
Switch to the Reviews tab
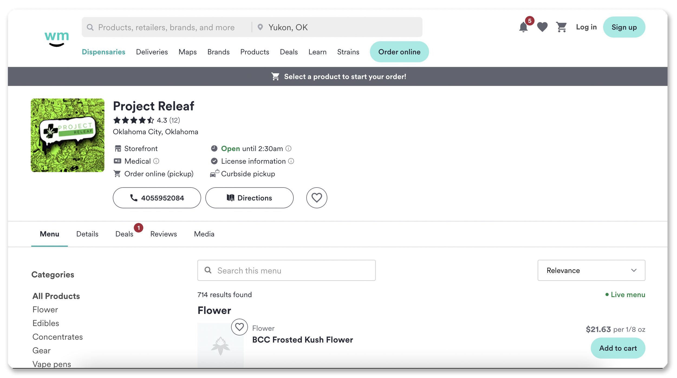tap(163, 234)
